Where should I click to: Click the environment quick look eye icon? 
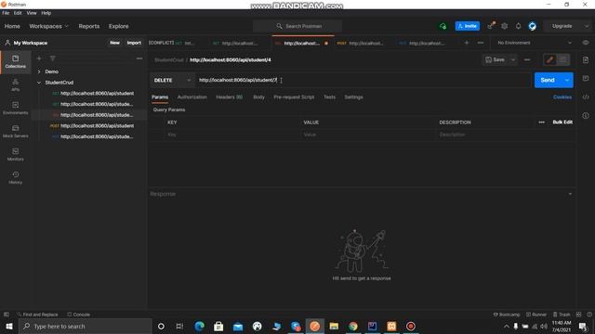pyautogui.click(x=586, y=43)
